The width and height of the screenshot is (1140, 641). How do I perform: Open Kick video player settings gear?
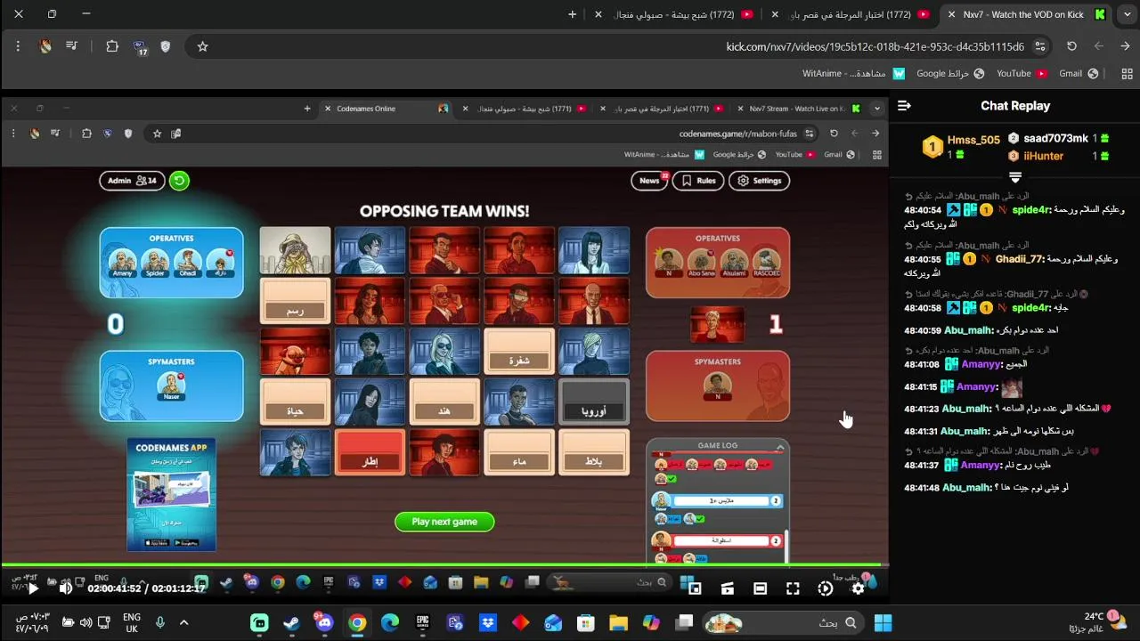[x=858, y=588]
